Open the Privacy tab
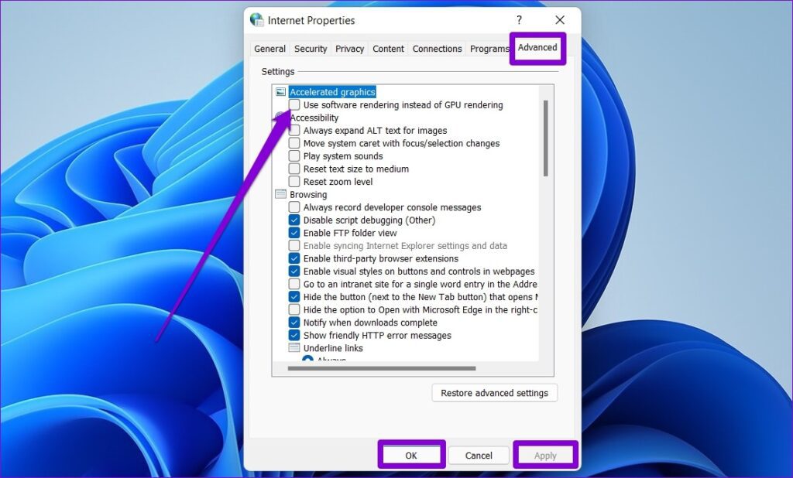Image resolution: width=793 pixels, height=478 pixels. 349,49
